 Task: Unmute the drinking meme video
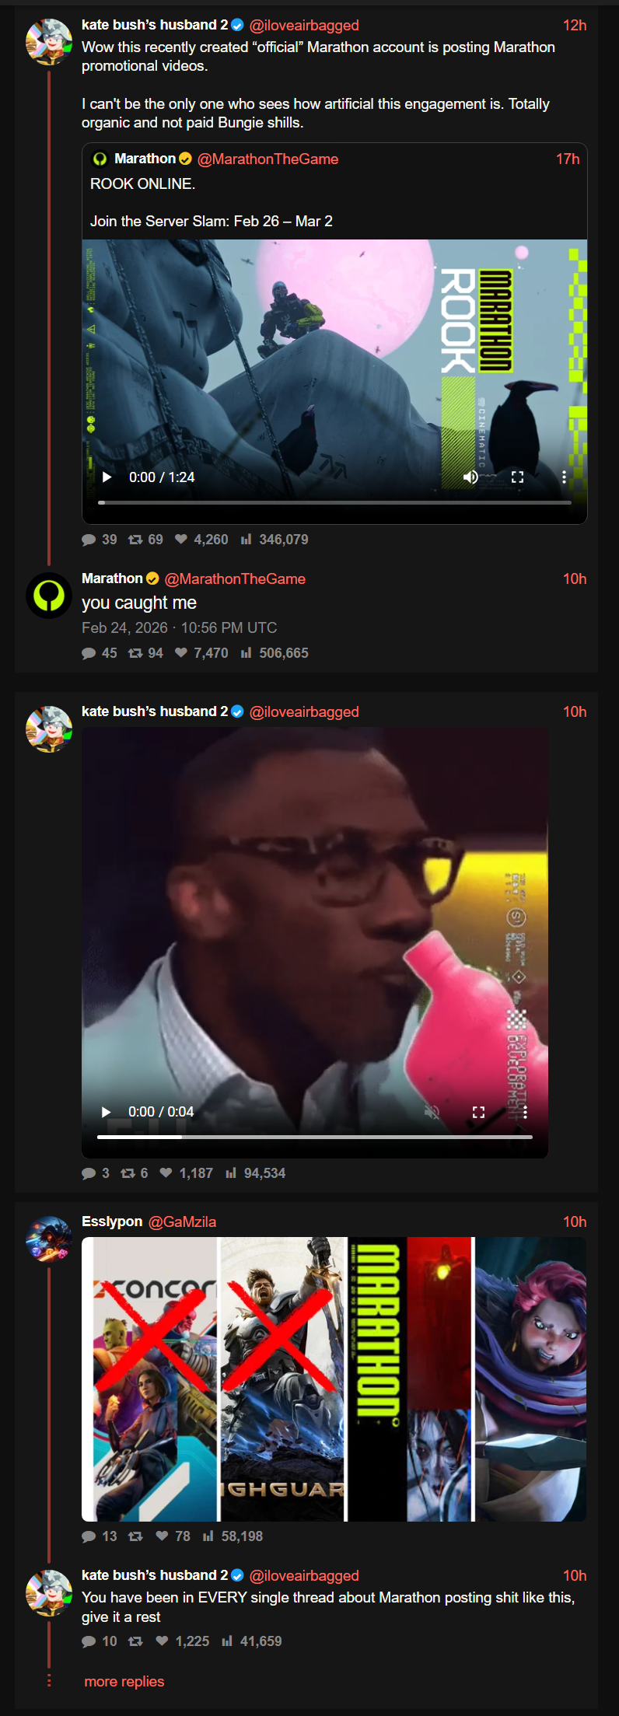pyautogui.click(x=432, y=1112)
